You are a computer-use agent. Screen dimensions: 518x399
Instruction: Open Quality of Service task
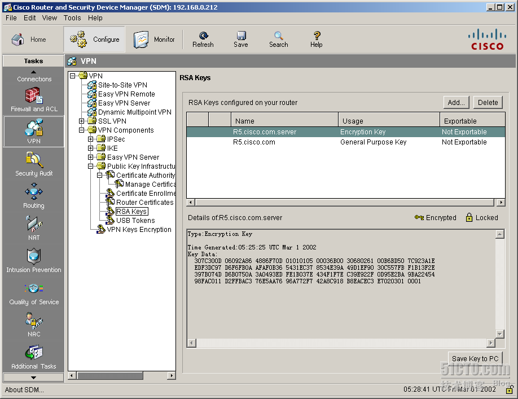(x=34, y=293)
